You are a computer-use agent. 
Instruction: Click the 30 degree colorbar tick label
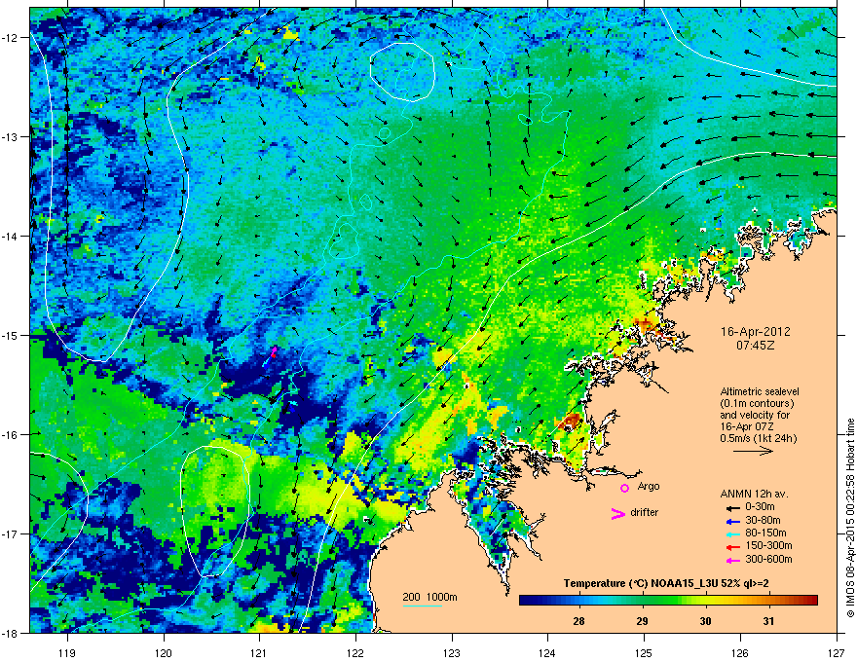706,621
